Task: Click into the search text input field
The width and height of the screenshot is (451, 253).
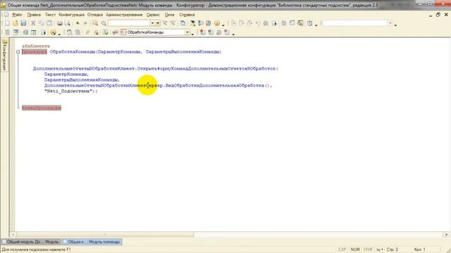Action: click(x=129, y=23)
